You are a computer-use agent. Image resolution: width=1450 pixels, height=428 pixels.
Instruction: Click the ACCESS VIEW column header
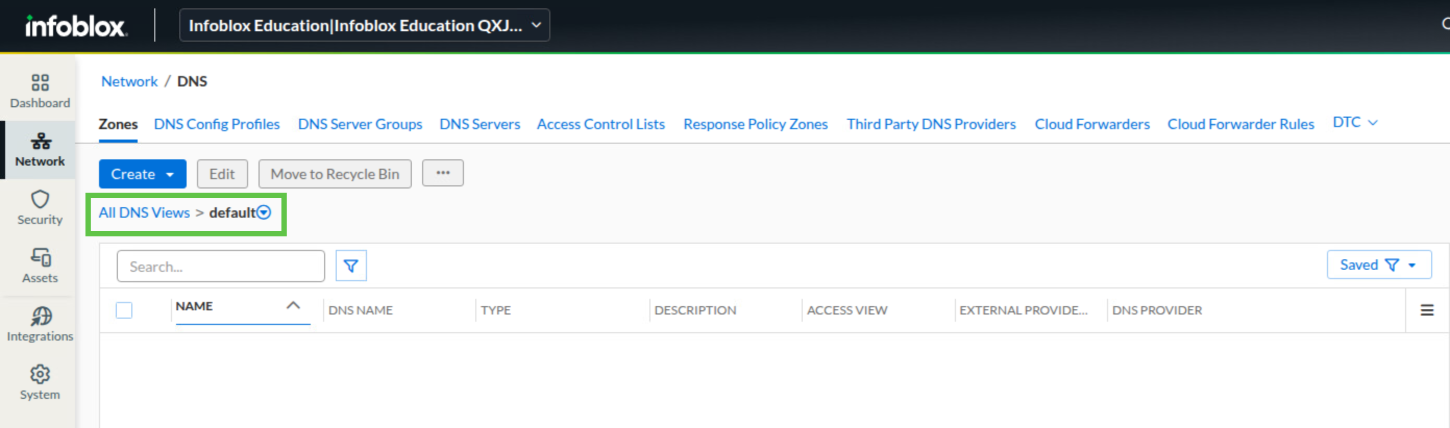[847, 310]
